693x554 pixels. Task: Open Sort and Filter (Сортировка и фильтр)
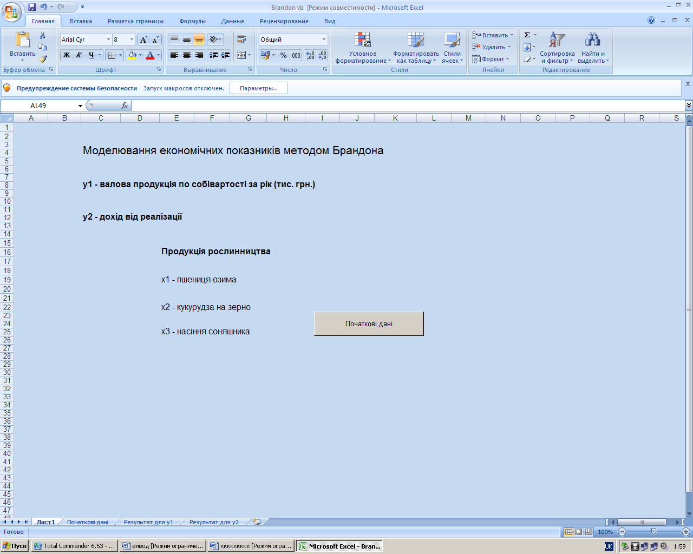557,48
